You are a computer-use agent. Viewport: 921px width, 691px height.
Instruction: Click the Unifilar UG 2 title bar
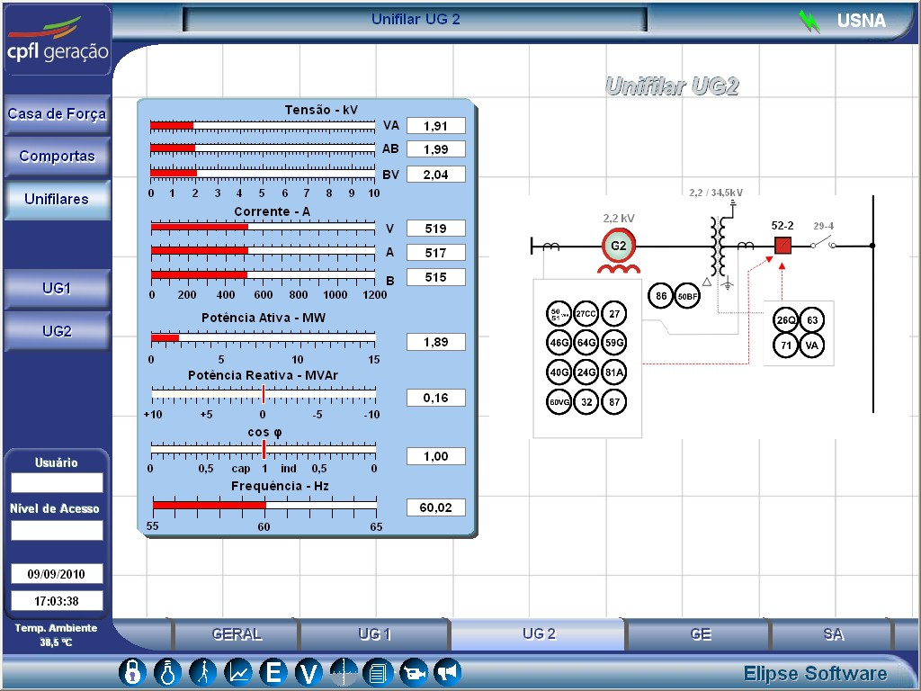click(415, 20)
